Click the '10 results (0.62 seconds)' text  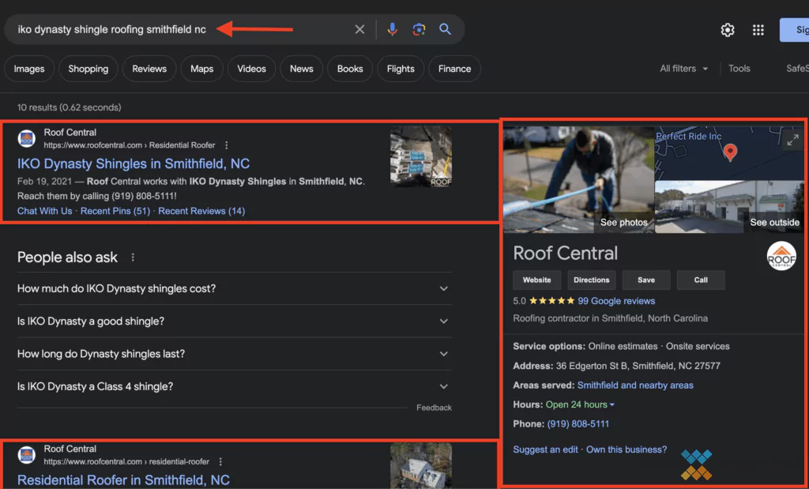pyautogui.click(x=70, y=107)
